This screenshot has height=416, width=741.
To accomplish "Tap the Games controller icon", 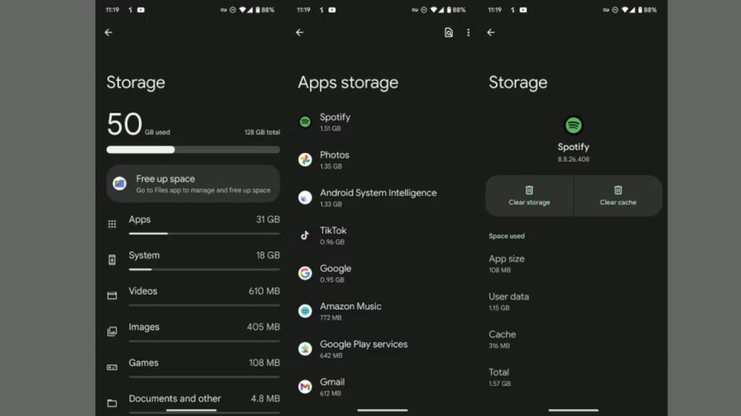I will click(112, 368).
